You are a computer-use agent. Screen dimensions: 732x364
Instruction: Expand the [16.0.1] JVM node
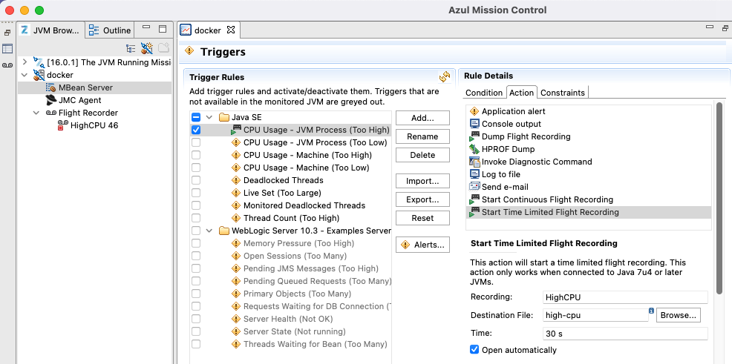24,62
